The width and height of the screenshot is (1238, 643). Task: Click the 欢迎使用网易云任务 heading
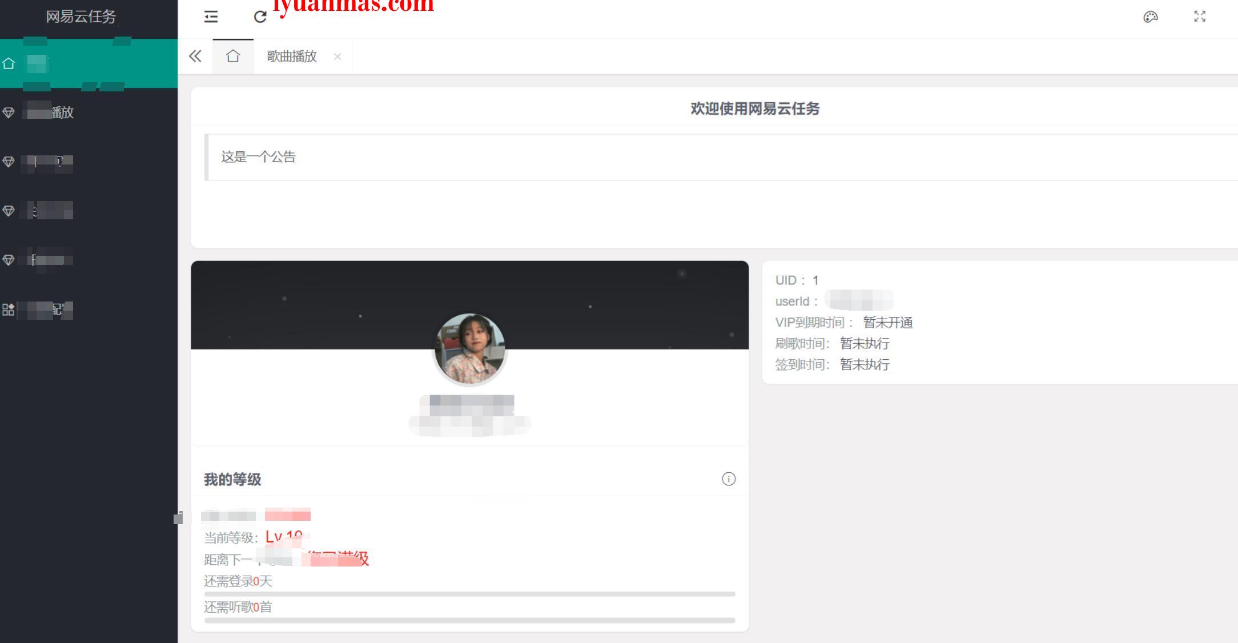pyautogui.click(x=755, y=108)
